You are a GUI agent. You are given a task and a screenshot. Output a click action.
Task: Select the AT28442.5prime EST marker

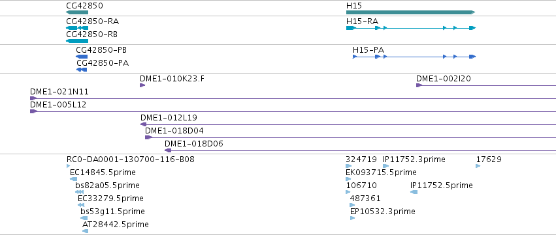pos(85,231)
